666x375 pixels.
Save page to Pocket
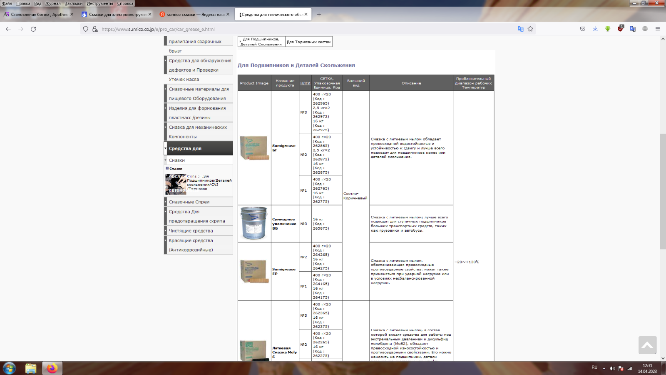[583, 29]
